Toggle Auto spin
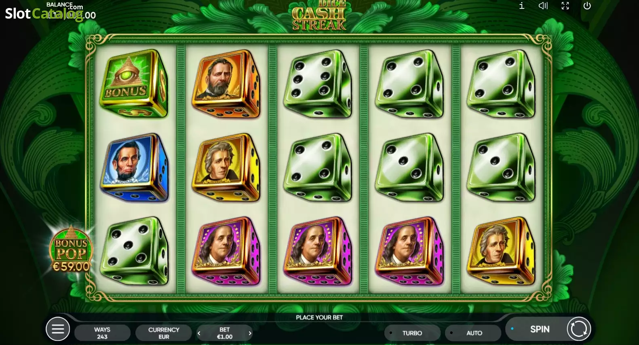Screen dimensions: 639x345 coord(473,333)
